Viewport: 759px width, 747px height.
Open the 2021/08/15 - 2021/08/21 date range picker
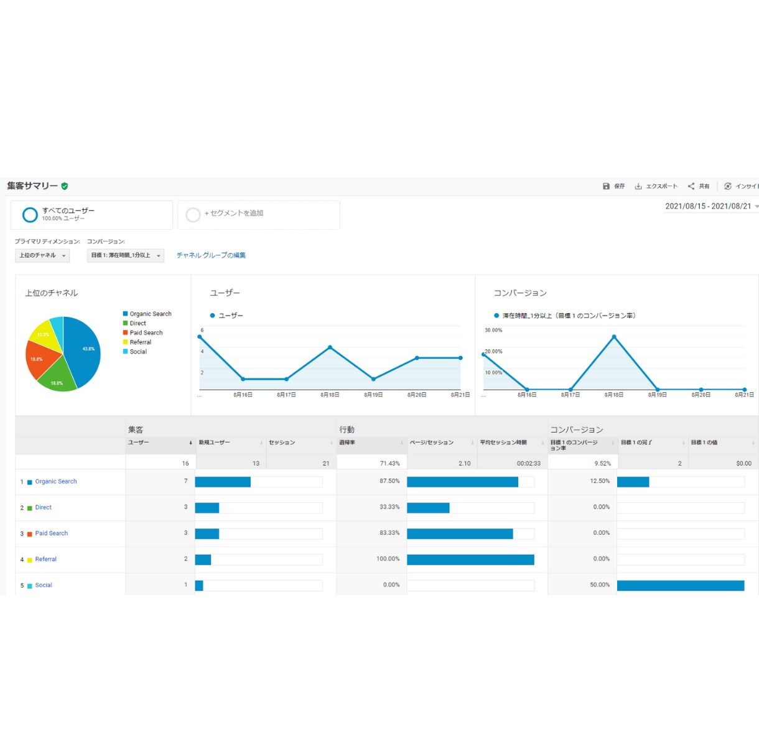click(712, 206)
